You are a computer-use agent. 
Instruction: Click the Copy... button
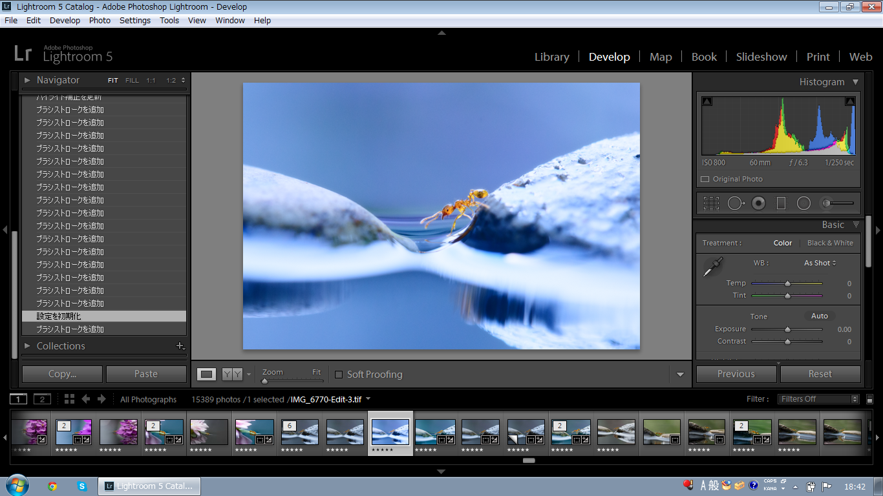pos(62,374)
